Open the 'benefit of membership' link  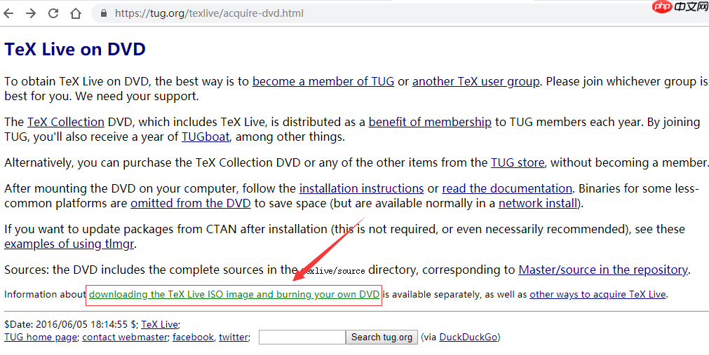[x=430, y=122]
